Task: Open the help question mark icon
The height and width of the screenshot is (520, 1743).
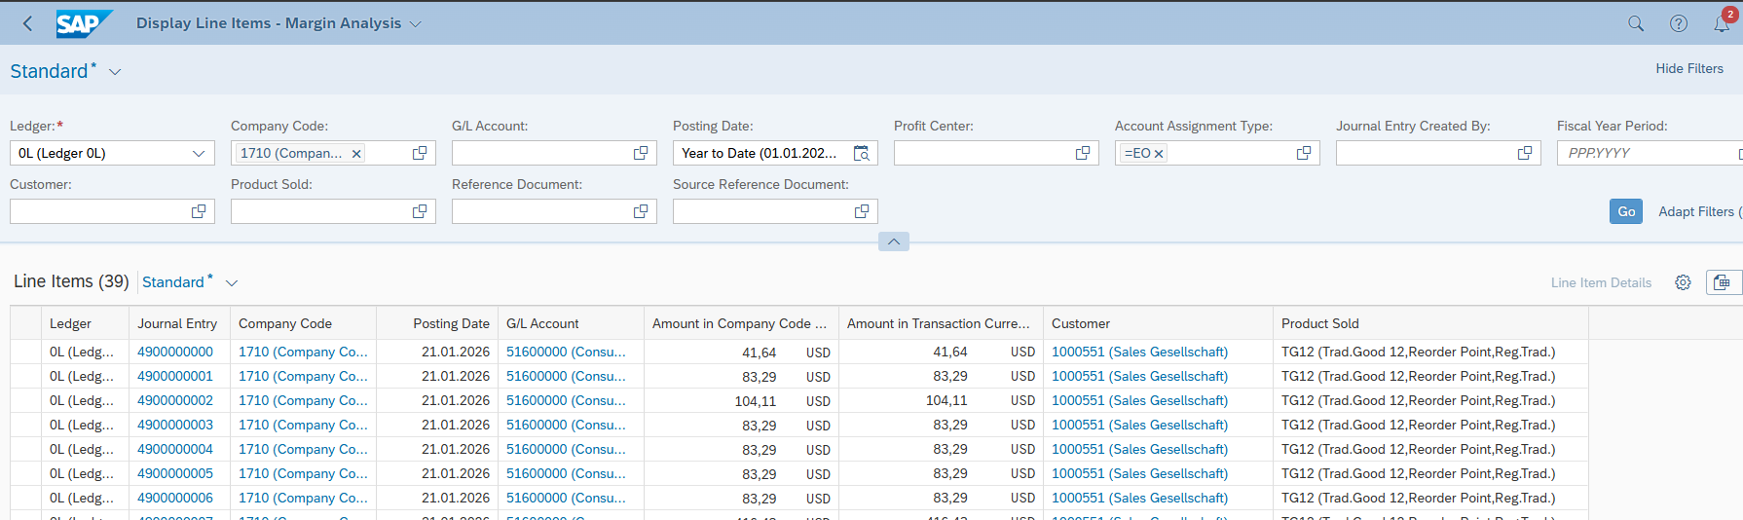Action: click(1679, 23)
